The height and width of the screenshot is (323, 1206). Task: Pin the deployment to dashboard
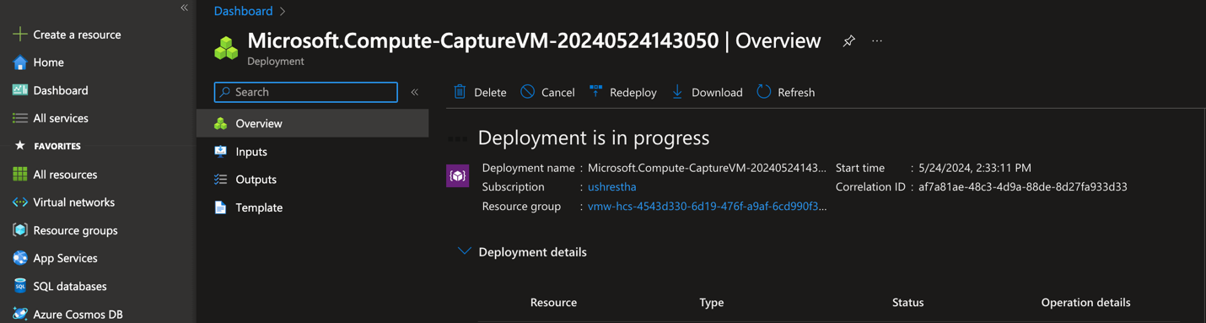(x=849, y=40)
